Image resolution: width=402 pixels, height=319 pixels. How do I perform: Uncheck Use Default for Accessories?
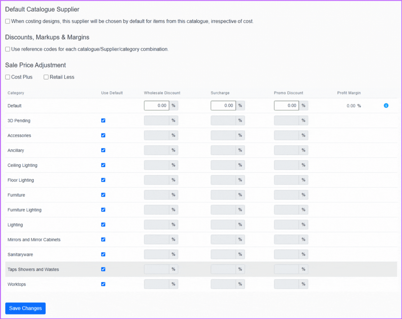pyautogui.click(x=103, y=135)
